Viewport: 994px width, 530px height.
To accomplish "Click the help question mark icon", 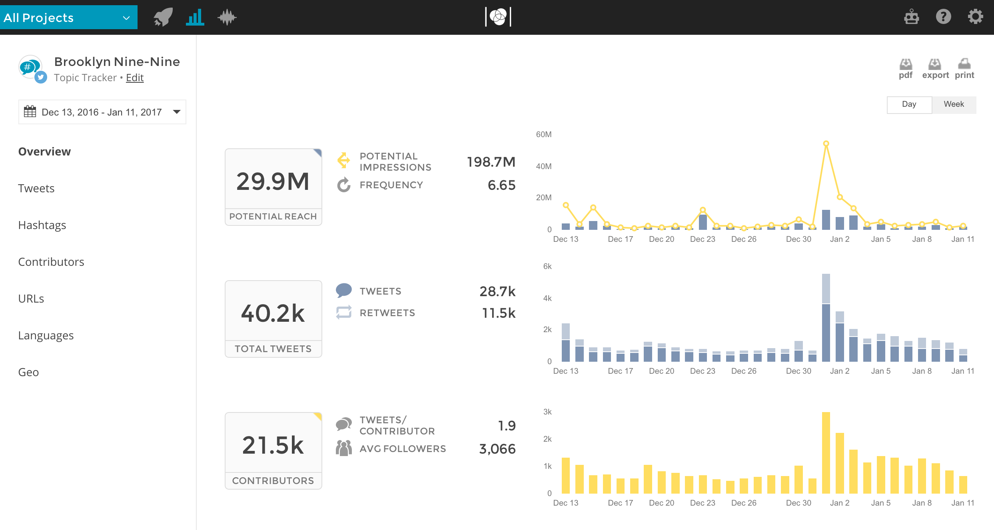I will 943,17.
